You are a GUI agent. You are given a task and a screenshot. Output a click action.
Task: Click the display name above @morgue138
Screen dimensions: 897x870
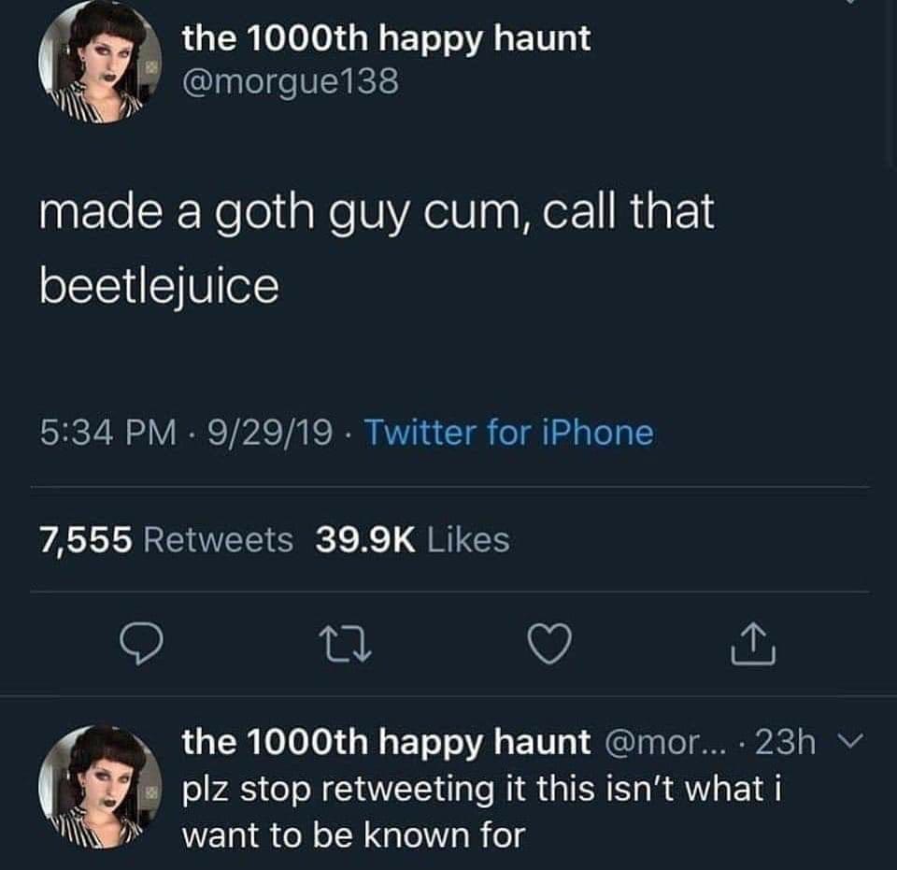tap(386, 39)
